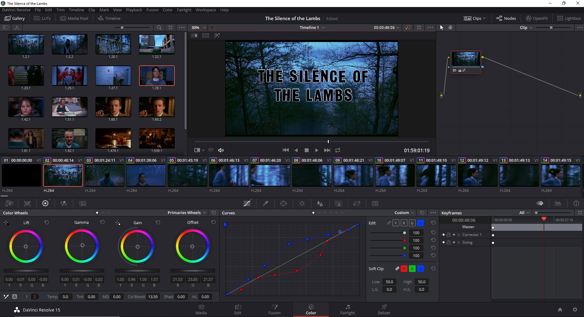Open the Workspace menu
Screen dimensions: 584x317
pos(206,10)
